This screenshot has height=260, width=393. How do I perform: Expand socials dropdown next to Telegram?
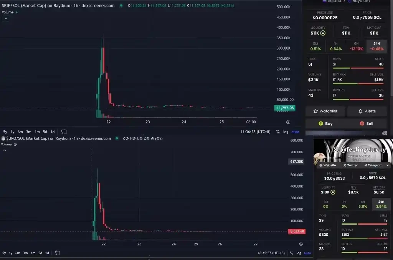coord(388,165)
